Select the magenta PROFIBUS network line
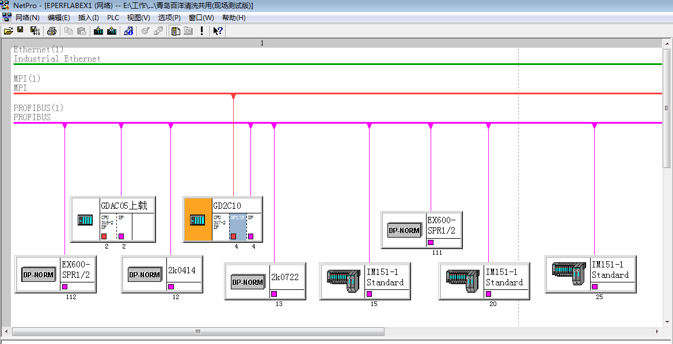 337,123
